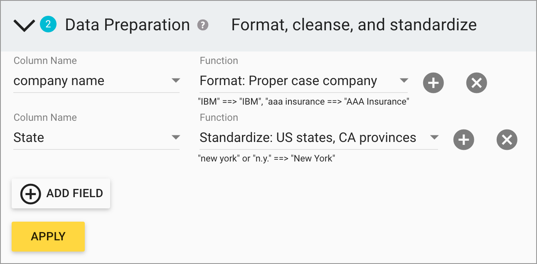The width and height of the screenshot is (537, 264).
Task: Click the plus icon beside Proper case company function
Action: tap(433, 83)
